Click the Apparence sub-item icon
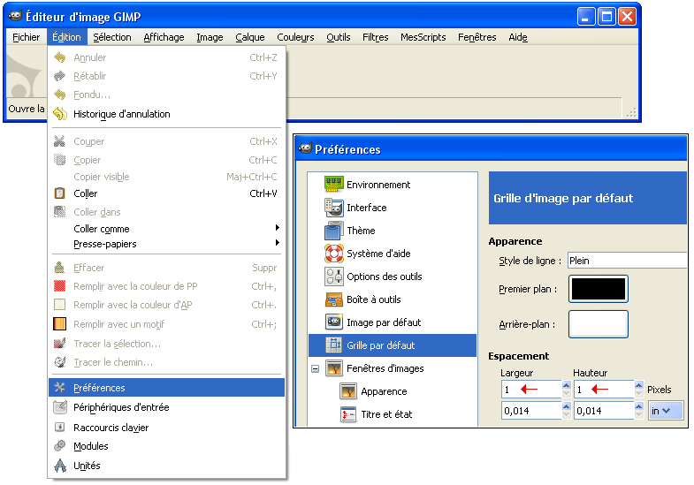Viewport: 694px width, 485px height. 348,391
